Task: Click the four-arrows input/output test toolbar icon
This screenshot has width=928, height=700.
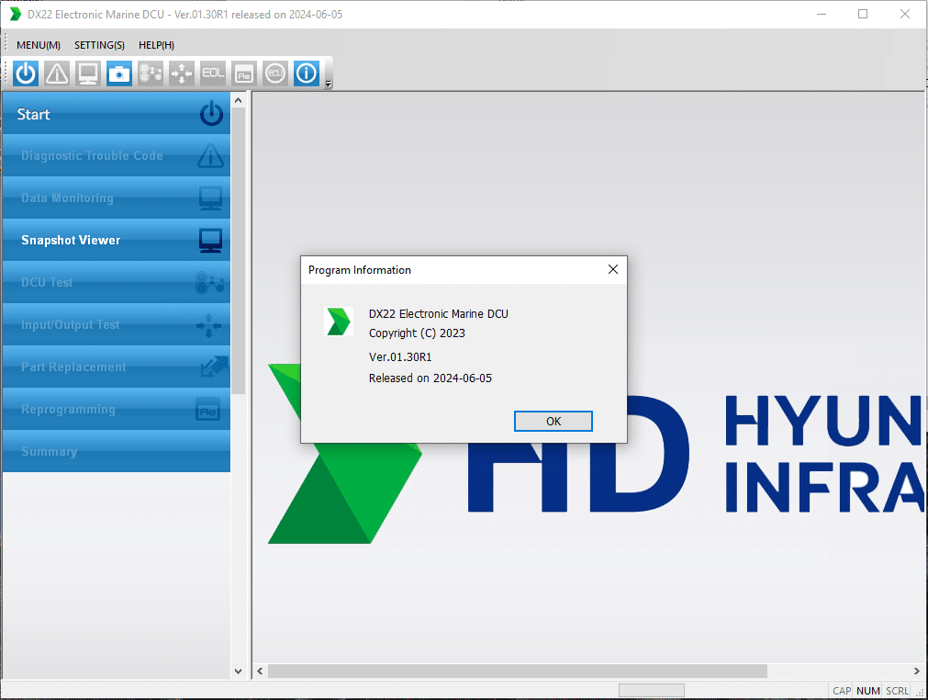Action: [x=182, y=73]
